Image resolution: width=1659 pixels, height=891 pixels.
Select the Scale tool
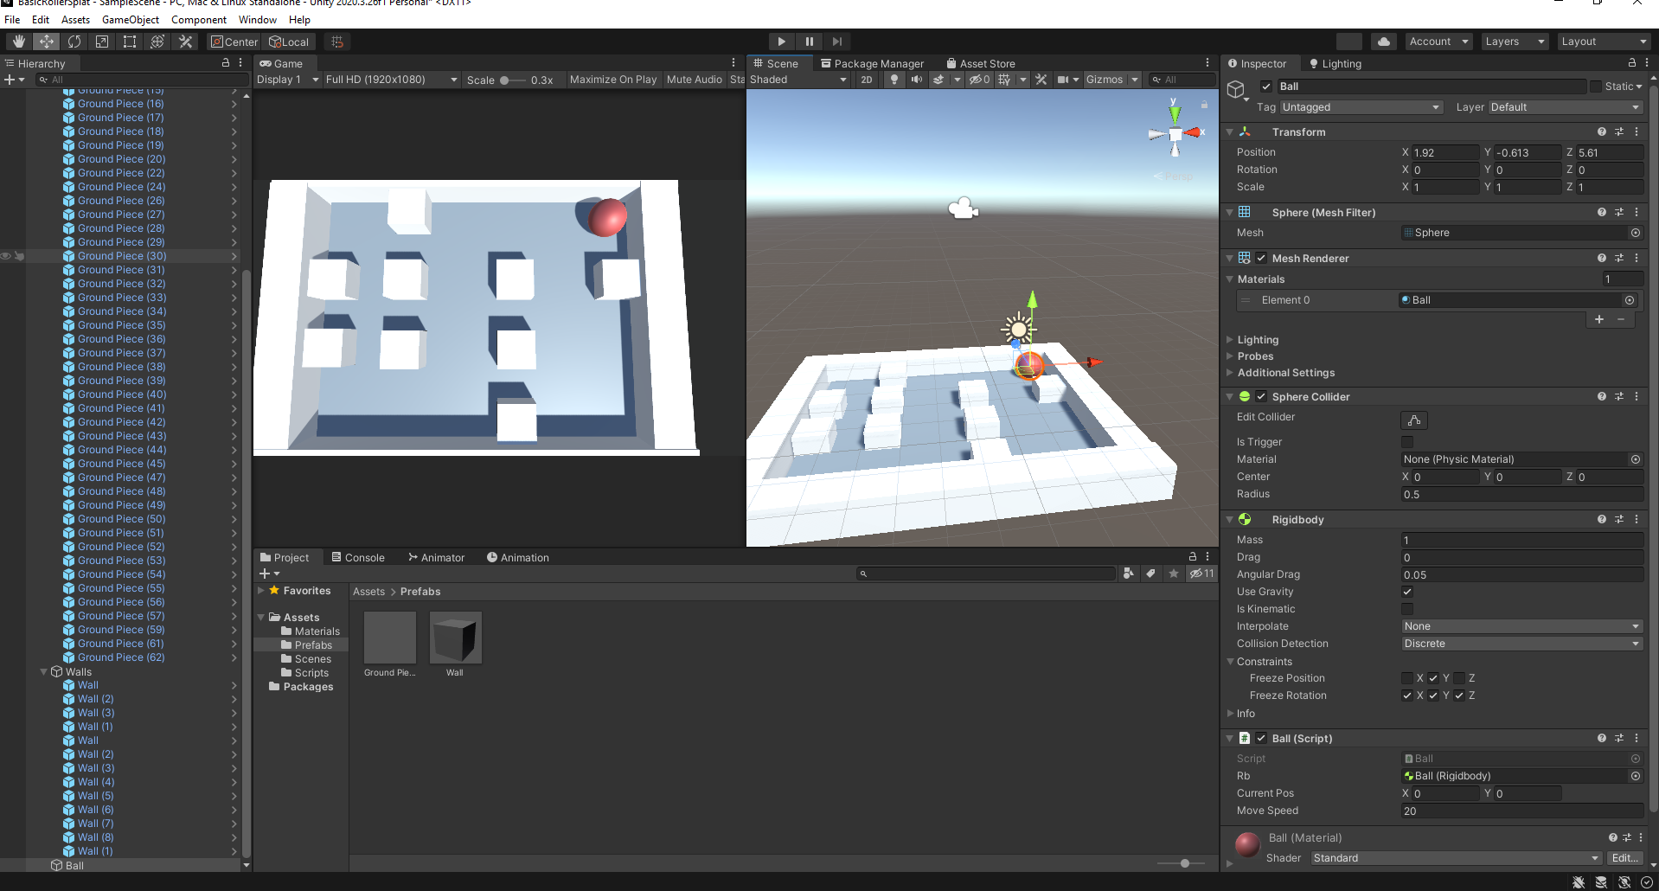102,41
